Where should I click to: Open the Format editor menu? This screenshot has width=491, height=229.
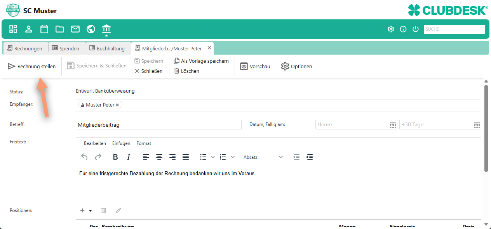[x=144, y=143]
